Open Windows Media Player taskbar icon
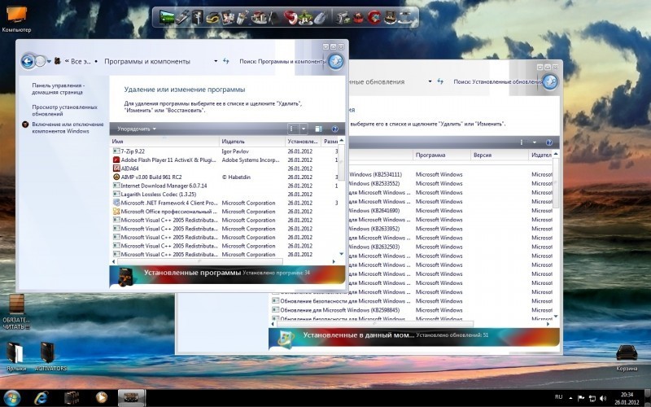 [x=101, y=398]
